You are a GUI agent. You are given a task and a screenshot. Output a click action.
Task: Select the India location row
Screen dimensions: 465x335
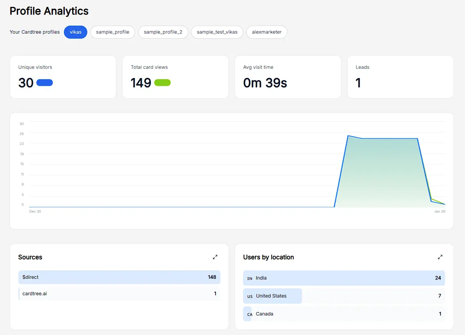point(344,278)
